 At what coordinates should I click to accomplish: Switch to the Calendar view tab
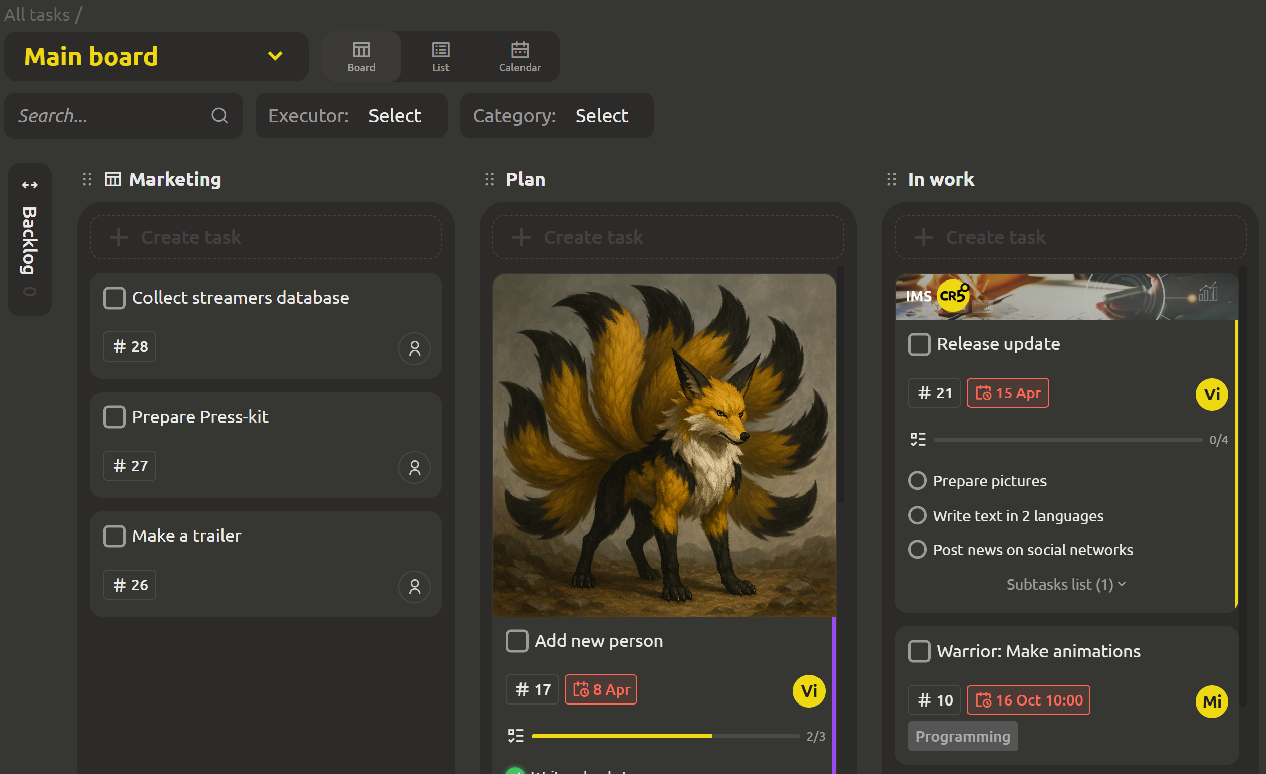tap(519, 56)
